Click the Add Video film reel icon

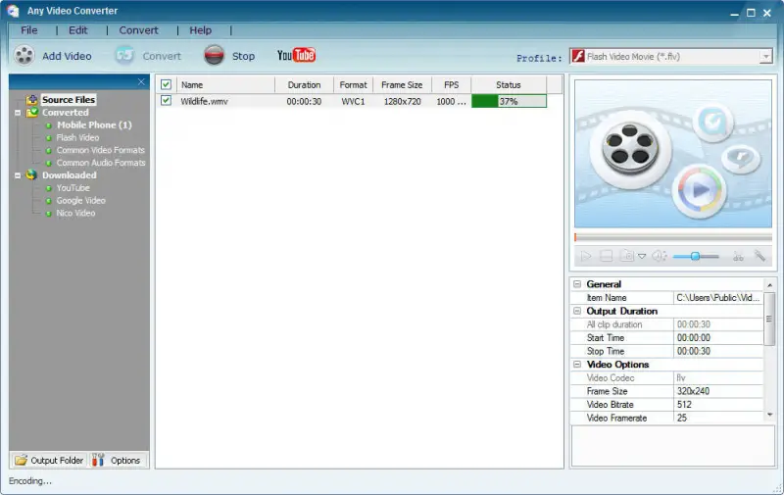coord(24,56)
